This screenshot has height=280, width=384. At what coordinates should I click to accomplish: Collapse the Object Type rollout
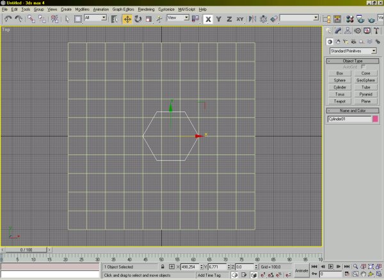point(353,61)
